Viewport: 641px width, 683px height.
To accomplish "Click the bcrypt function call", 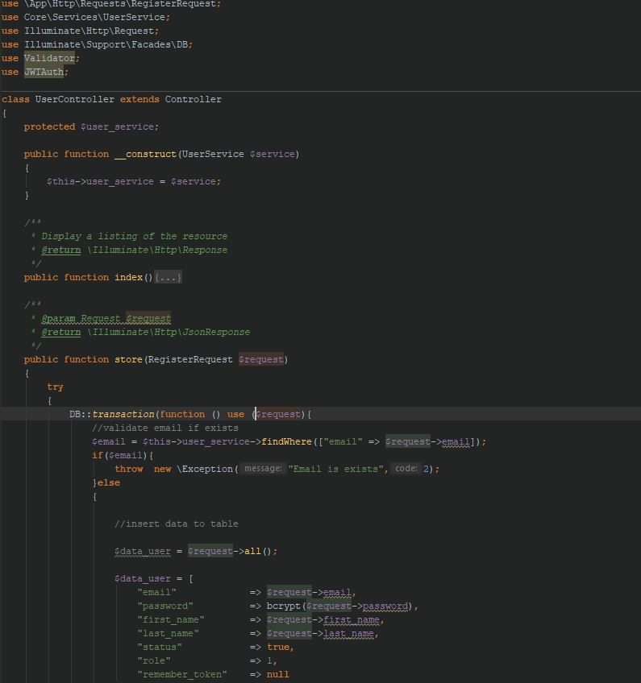I will click(x=284, y=606).
